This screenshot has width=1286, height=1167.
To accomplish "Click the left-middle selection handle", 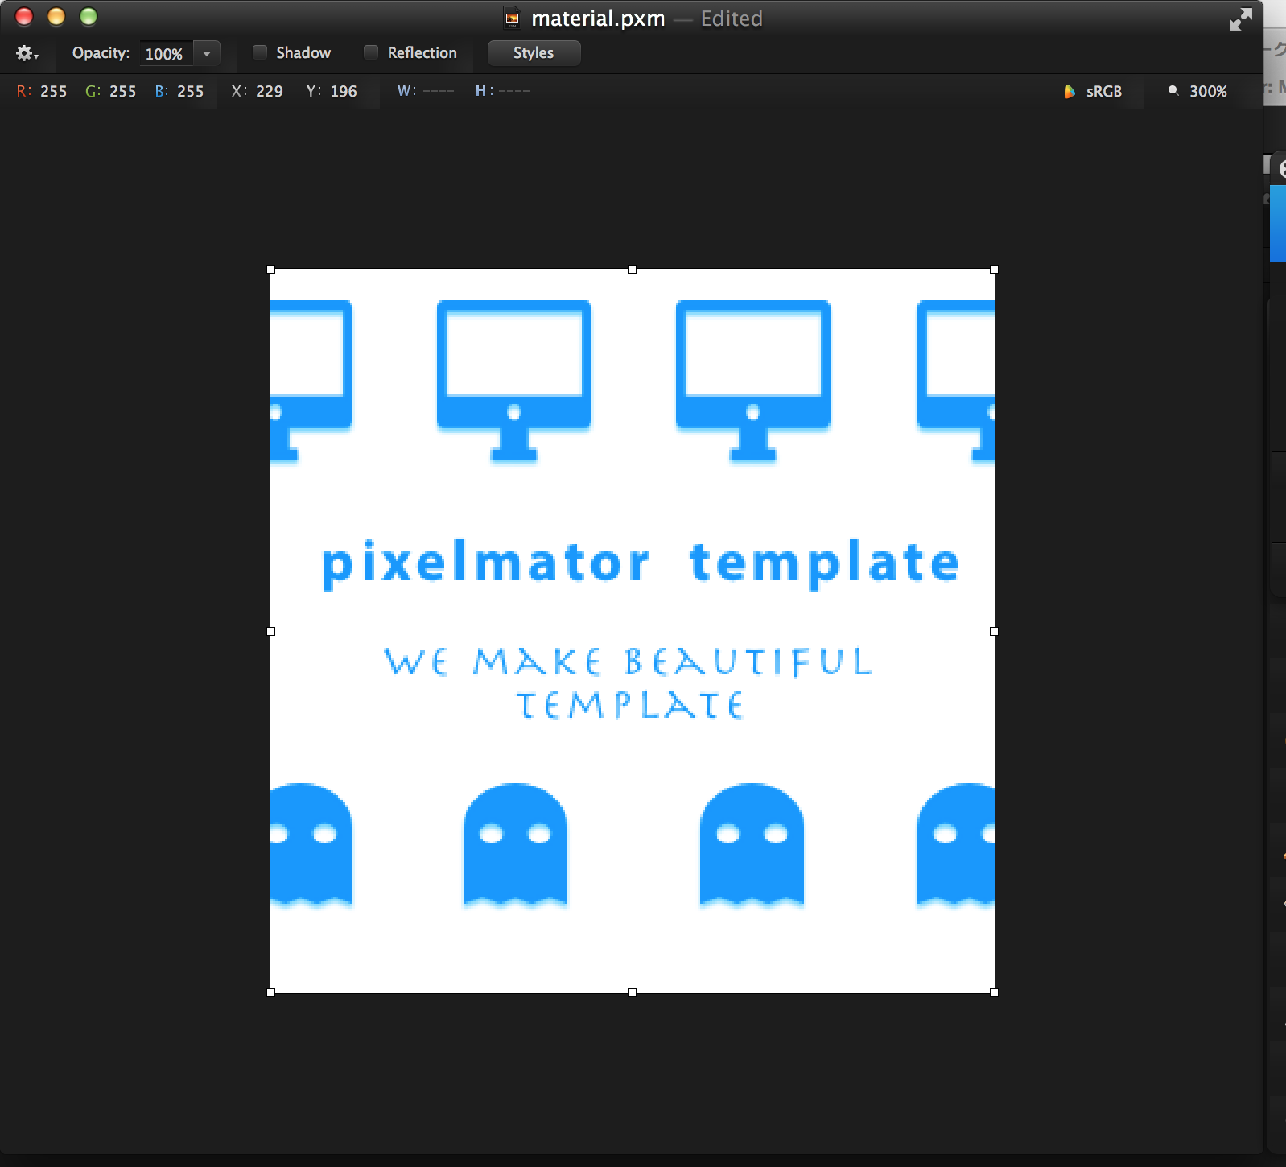I will point(271,631).
